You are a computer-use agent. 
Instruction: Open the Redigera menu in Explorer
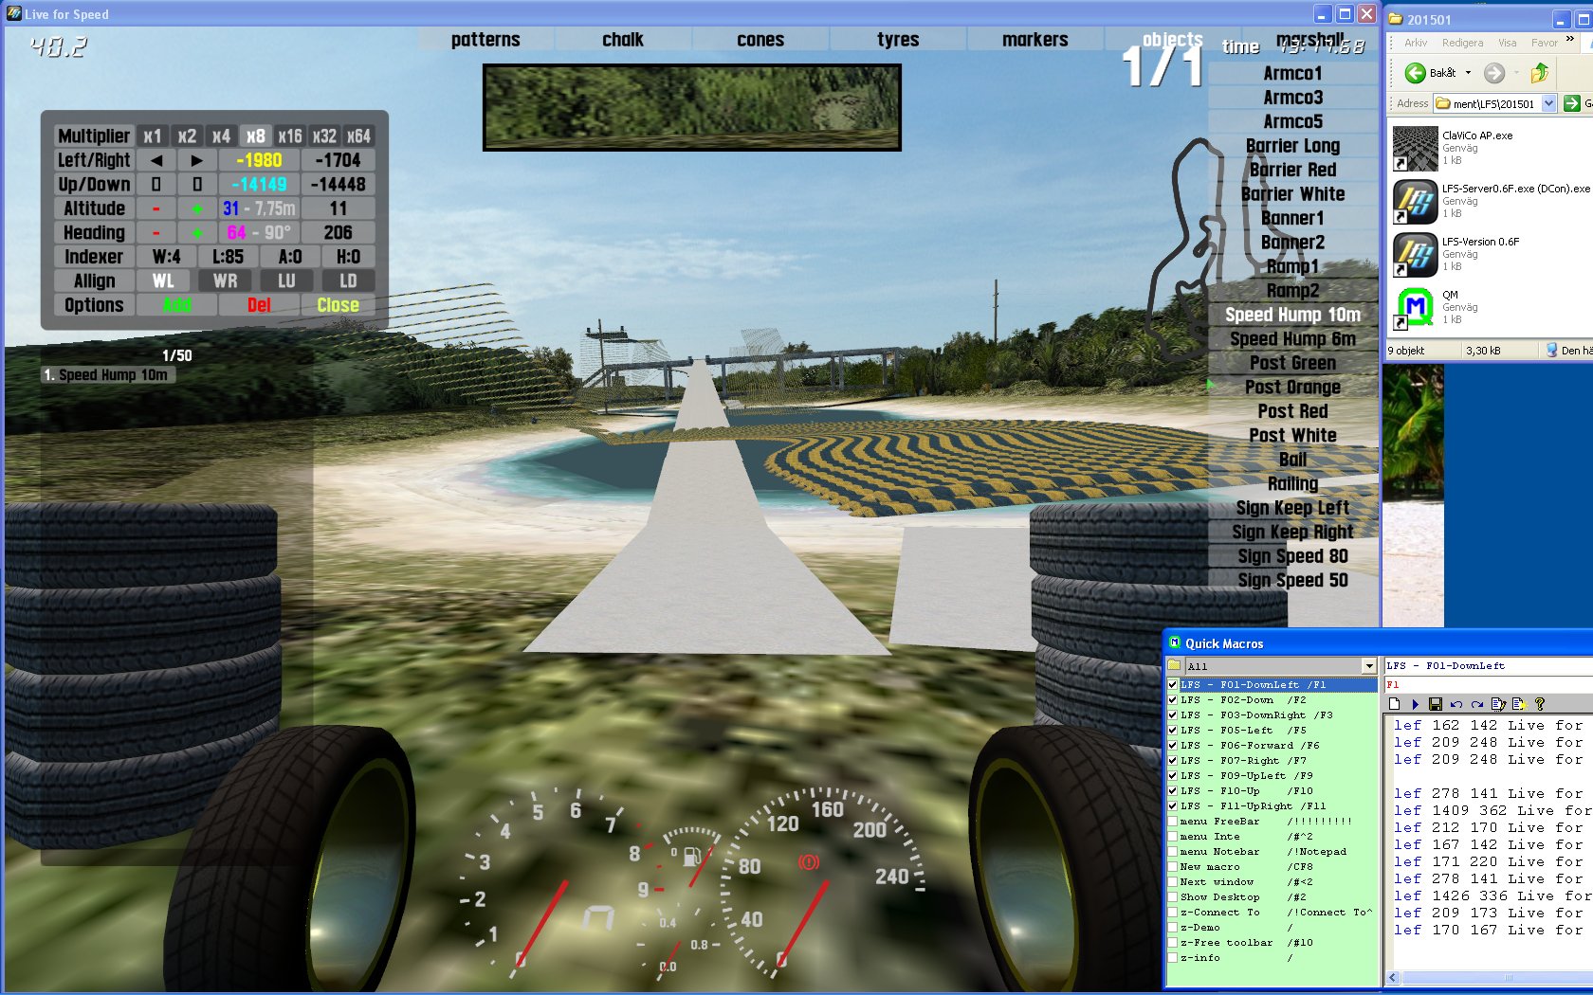tap(1462, 43)
